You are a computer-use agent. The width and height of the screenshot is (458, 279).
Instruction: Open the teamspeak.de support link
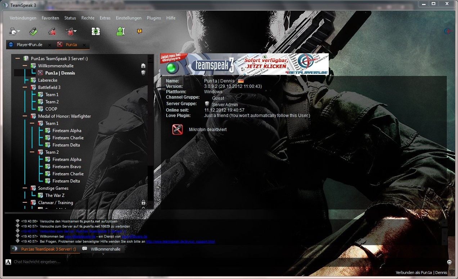coord(180,242)
